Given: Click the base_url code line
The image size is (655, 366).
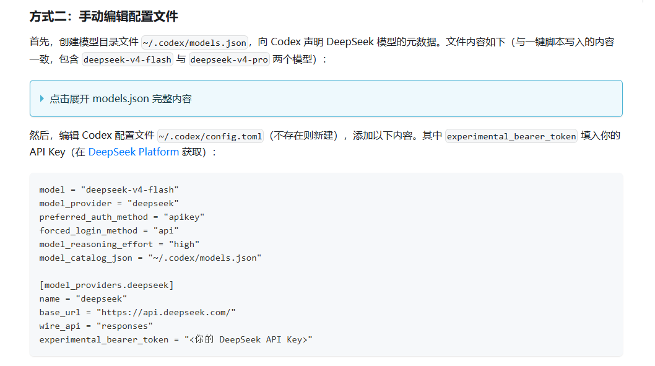Looking at the screenshot, I should coord(137,313).
